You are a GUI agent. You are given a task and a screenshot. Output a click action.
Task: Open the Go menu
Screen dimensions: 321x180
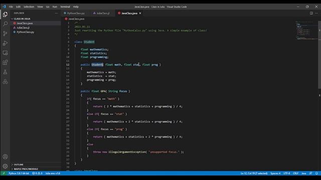(x=48, y=6)
